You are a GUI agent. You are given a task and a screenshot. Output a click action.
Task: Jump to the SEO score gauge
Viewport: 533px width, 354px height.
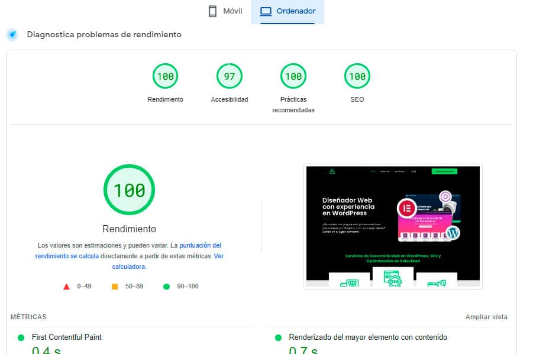point(357,76)
